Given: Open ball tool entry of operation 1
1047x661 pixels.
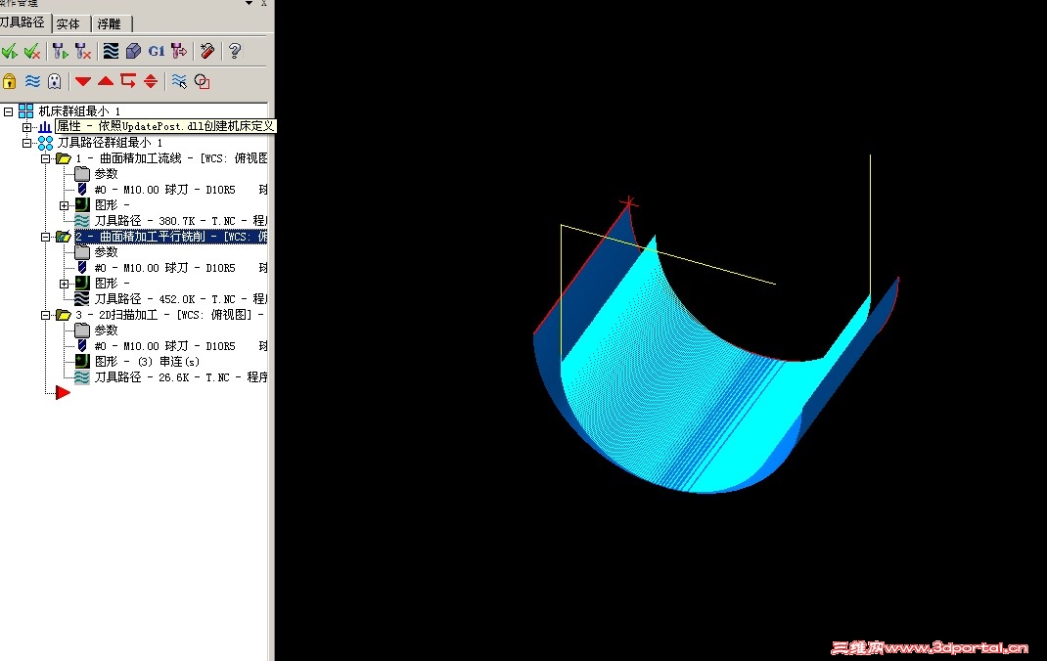Looking at the screenshot, I should [180, 190].
